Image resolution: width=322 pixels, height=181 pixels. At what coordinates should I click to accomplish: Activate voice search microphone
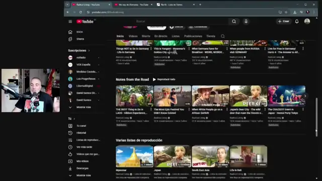click(x=246, y=21)
